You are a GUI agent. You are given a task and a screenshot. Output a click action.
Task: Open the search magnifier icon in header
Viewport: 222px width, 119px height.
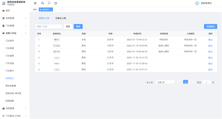click(42, 3)
